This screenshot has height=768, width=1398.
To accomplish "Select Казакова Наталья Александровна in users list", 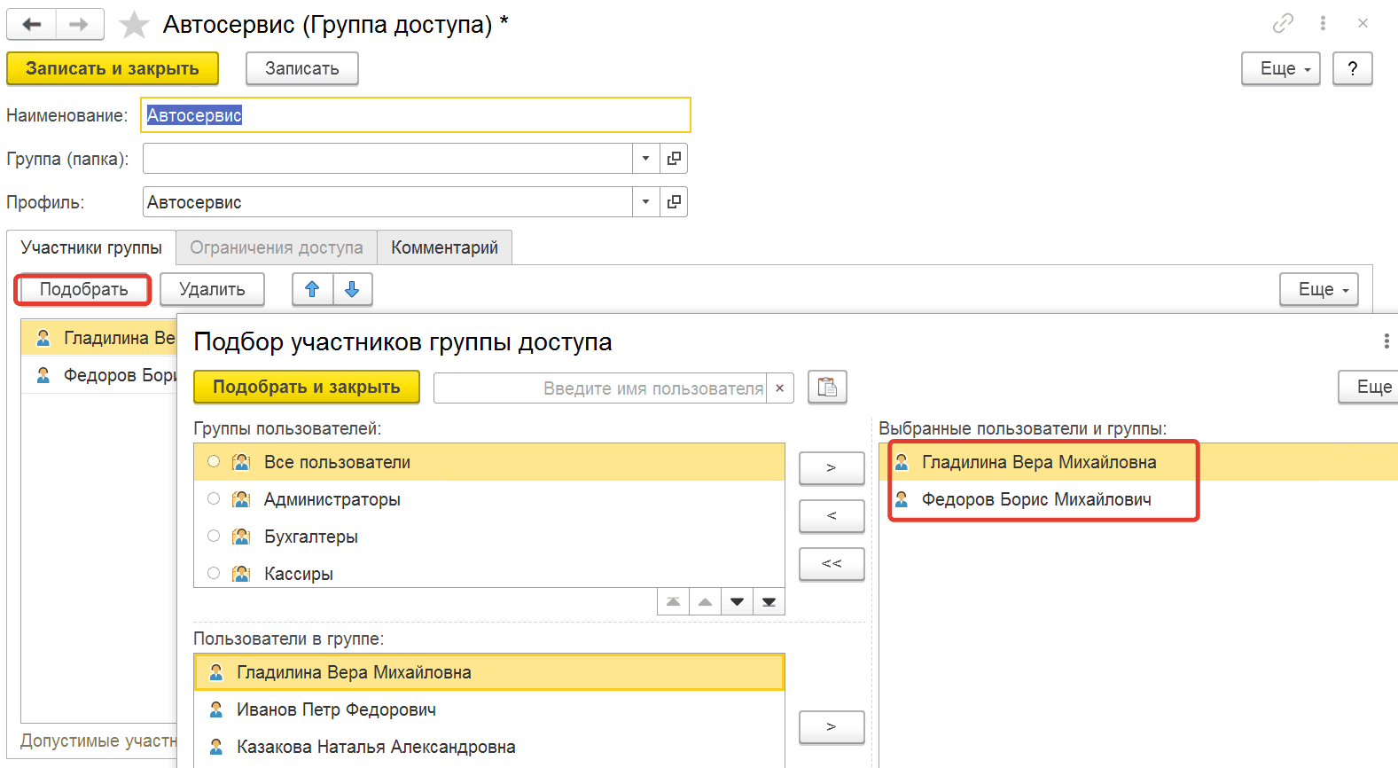I will [489, 747].
